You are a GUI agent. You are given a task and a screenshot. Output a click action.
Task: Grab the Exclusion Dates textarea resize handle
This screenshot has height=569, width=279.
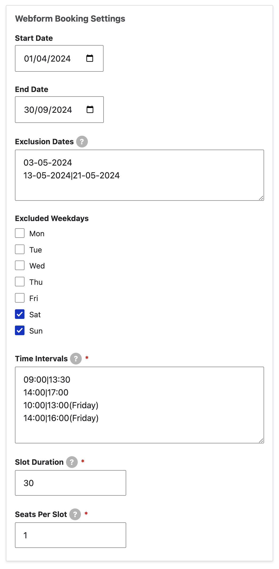point(261,198)
